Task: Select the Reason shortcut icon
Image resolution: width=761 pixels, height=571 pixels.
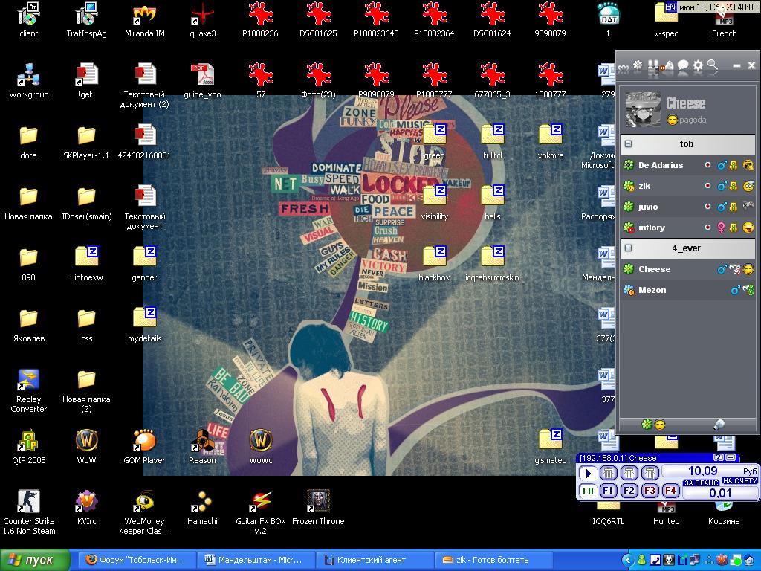Action: [x=202, y=447]
